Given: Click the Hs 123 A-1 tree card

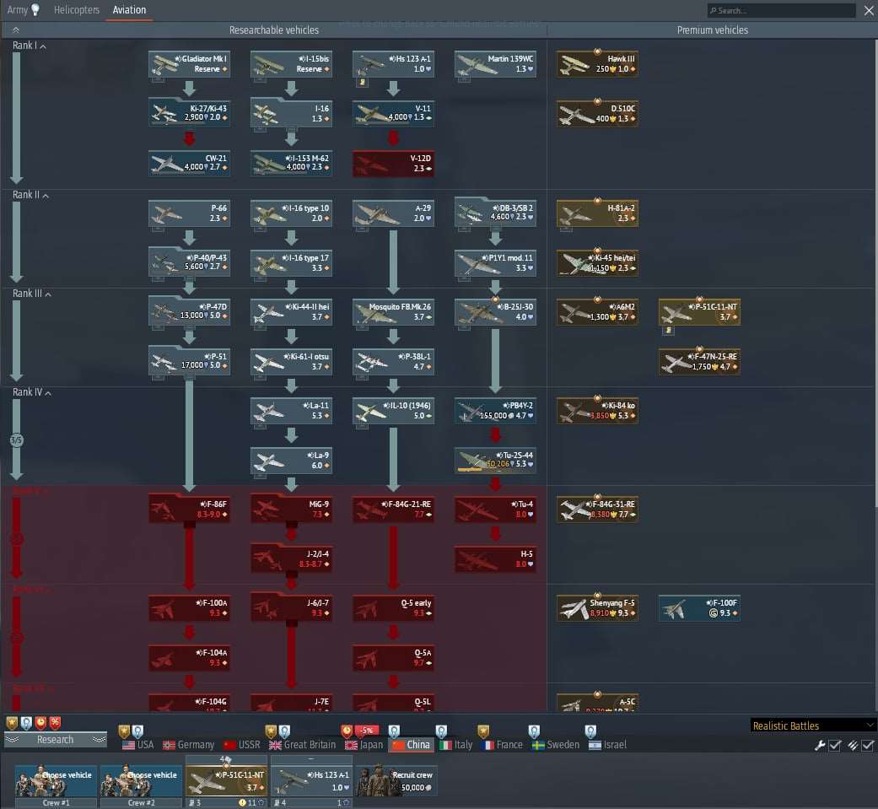Looking at the screenshot, I should pos(393,64).
